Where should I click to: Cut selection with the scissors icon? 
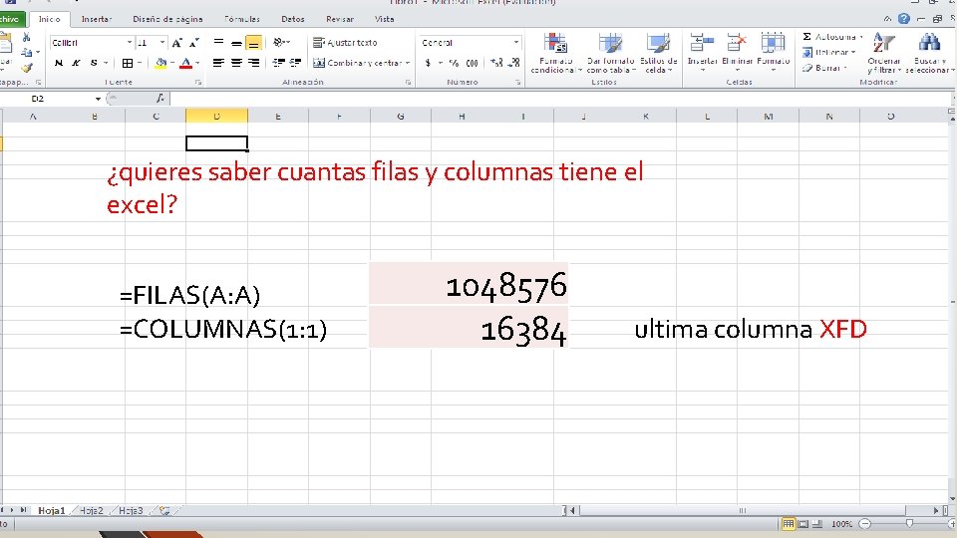pos(26,39)
